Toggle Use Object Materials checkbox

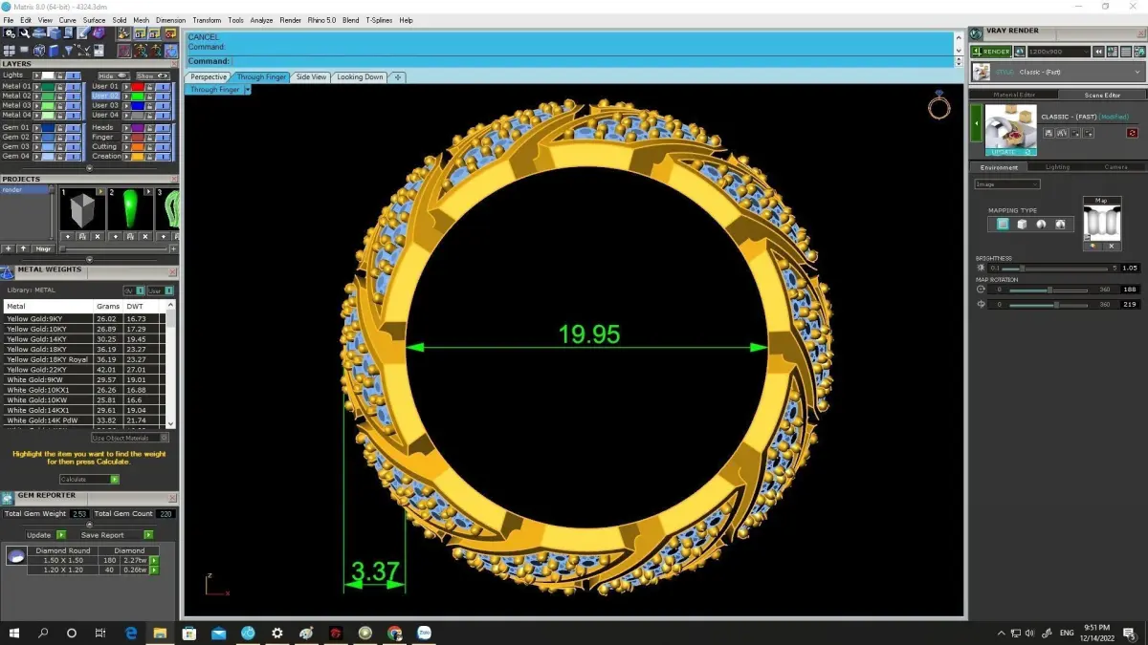point(165,438)
